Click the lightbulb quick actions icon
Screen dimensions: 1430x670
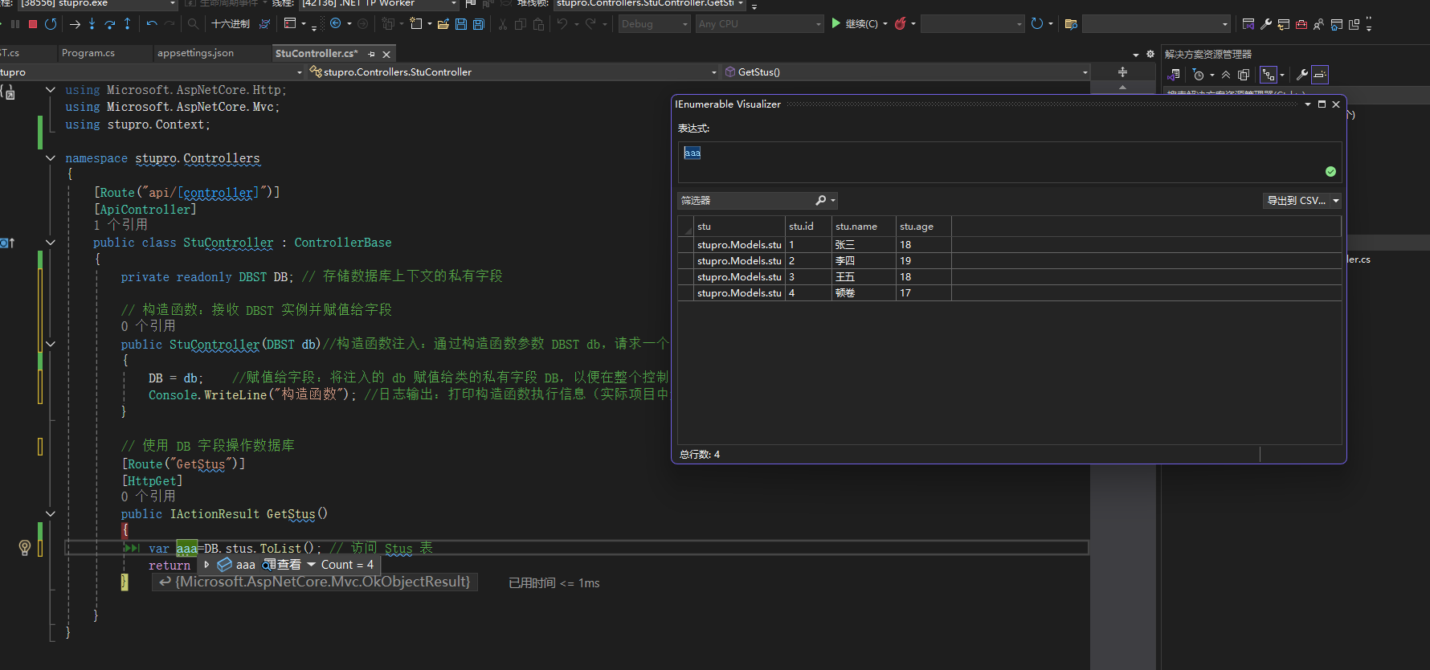[25, 548]
